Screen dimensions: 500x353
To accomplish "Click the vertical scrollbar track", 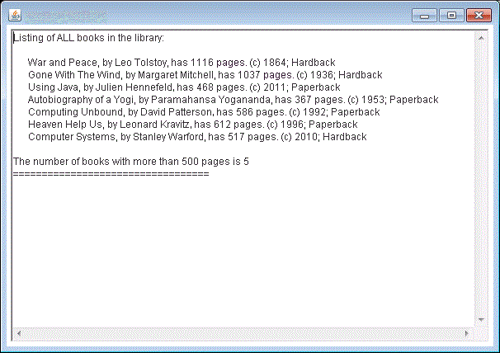I will 481,178.
